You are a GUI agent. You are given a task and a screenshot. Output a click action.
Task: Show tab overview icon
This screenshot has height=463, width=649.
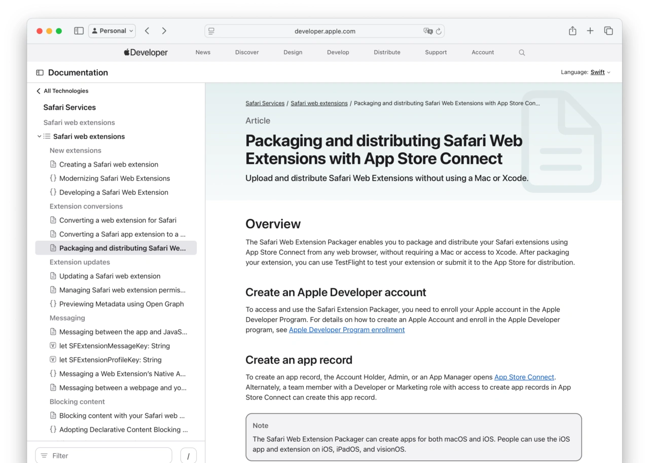(x=608, y=31)
